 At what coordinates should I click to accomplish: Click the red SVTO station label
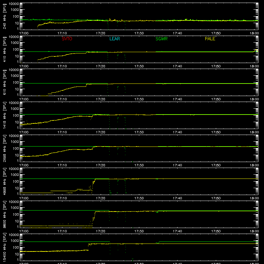(x=67, y=39)
